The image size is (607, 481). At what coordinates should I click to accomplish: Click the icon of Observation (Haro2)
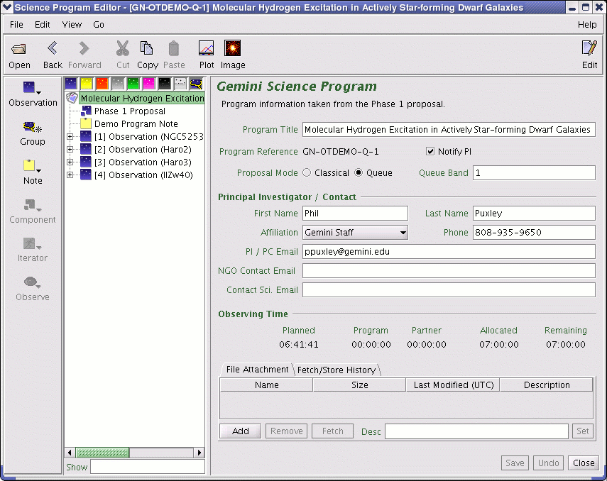click(86, 150)
